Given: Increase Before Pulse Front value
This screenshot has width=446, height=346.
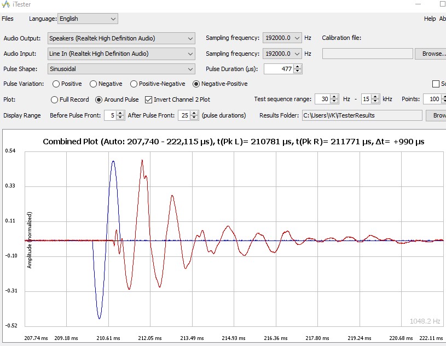Looking at the screenshot, I should [x=120, y=113].
